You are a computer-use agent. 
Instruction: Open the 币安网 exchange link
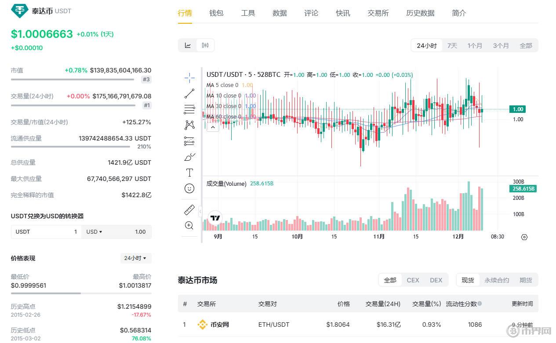[x=220, y=325]
